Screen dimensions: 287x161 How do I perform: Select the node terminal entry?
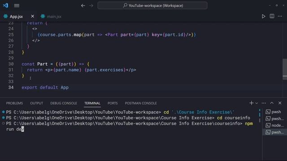point(274,125)
